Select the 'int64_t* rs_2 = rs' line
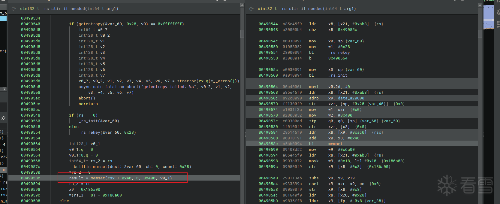 tap(91, 161)
